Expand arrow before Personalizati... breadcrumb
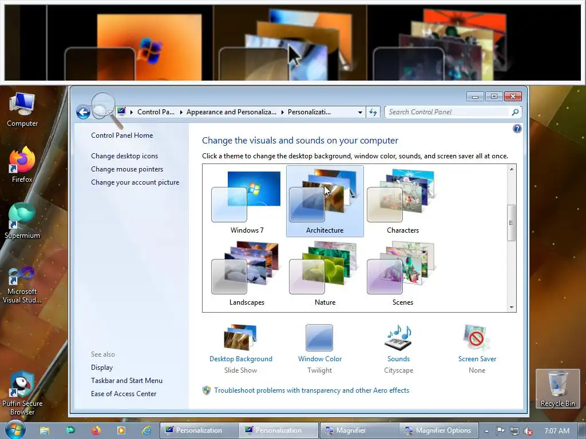 pos(282,112)
